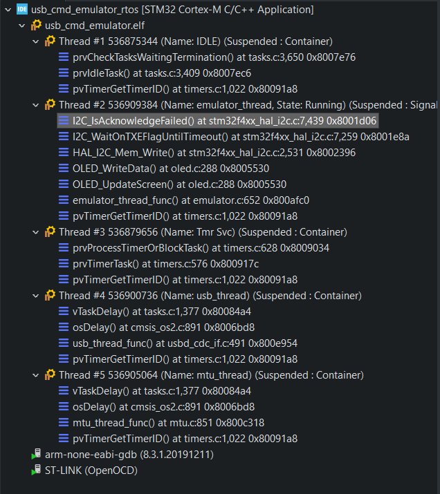The image size is (440, 494).
Task: Select vTaskDelay() frame under usb_thread
Action: (x=162, y=312)
